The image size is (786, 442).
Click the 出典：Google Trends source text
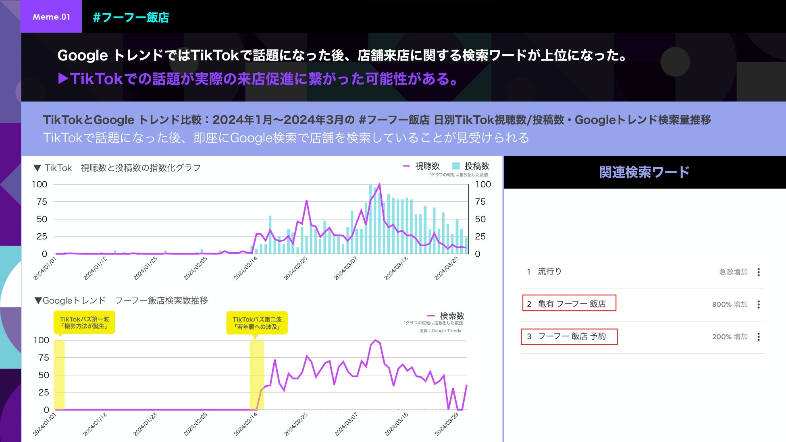pos(440,331)
